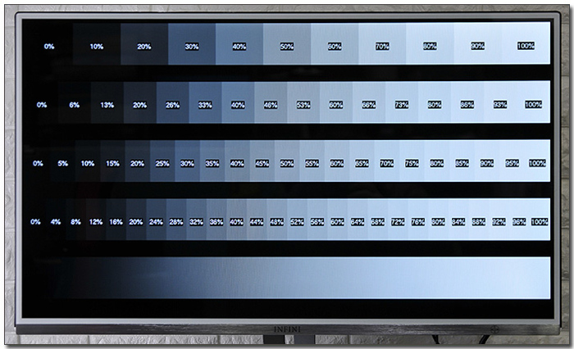
Task: Select the 73% gray patch label
Action: click(402, 105)
